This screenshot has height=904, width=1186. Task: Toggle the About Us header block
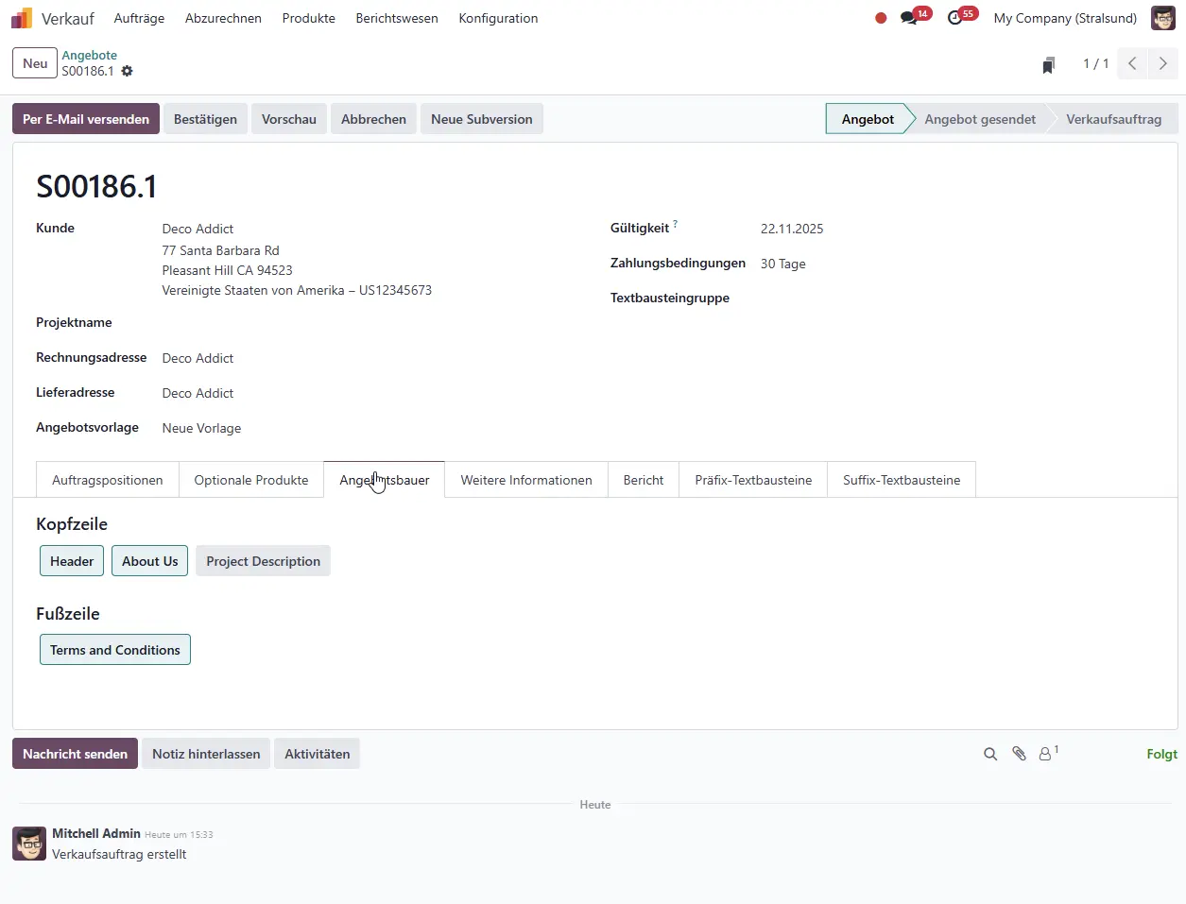pos(149,561)
